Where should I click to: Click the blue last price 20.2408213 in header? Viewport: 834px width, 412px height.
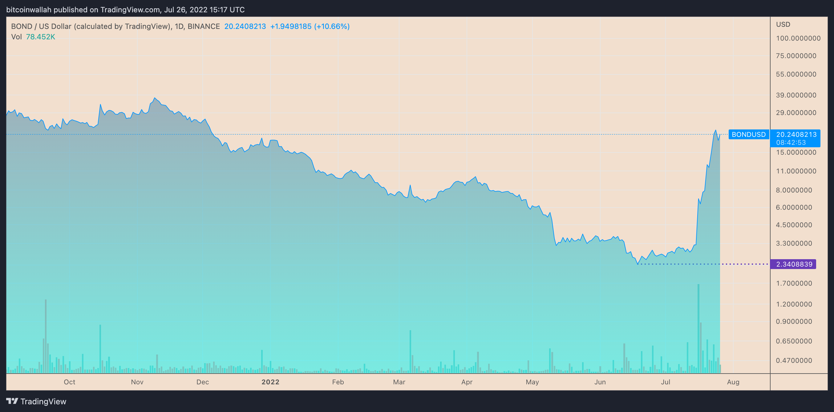tap(245, 26)
